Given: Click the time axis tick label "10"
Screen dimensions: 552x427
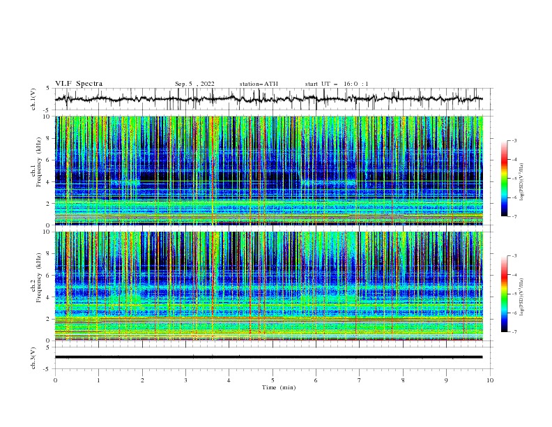Looking at the screenshot, I should 490,380.
